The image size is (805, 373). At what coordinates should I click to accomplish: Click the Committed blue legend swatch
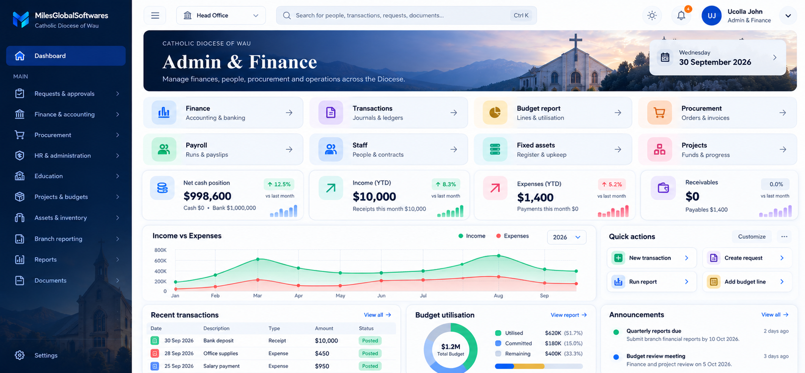(498, 343)
